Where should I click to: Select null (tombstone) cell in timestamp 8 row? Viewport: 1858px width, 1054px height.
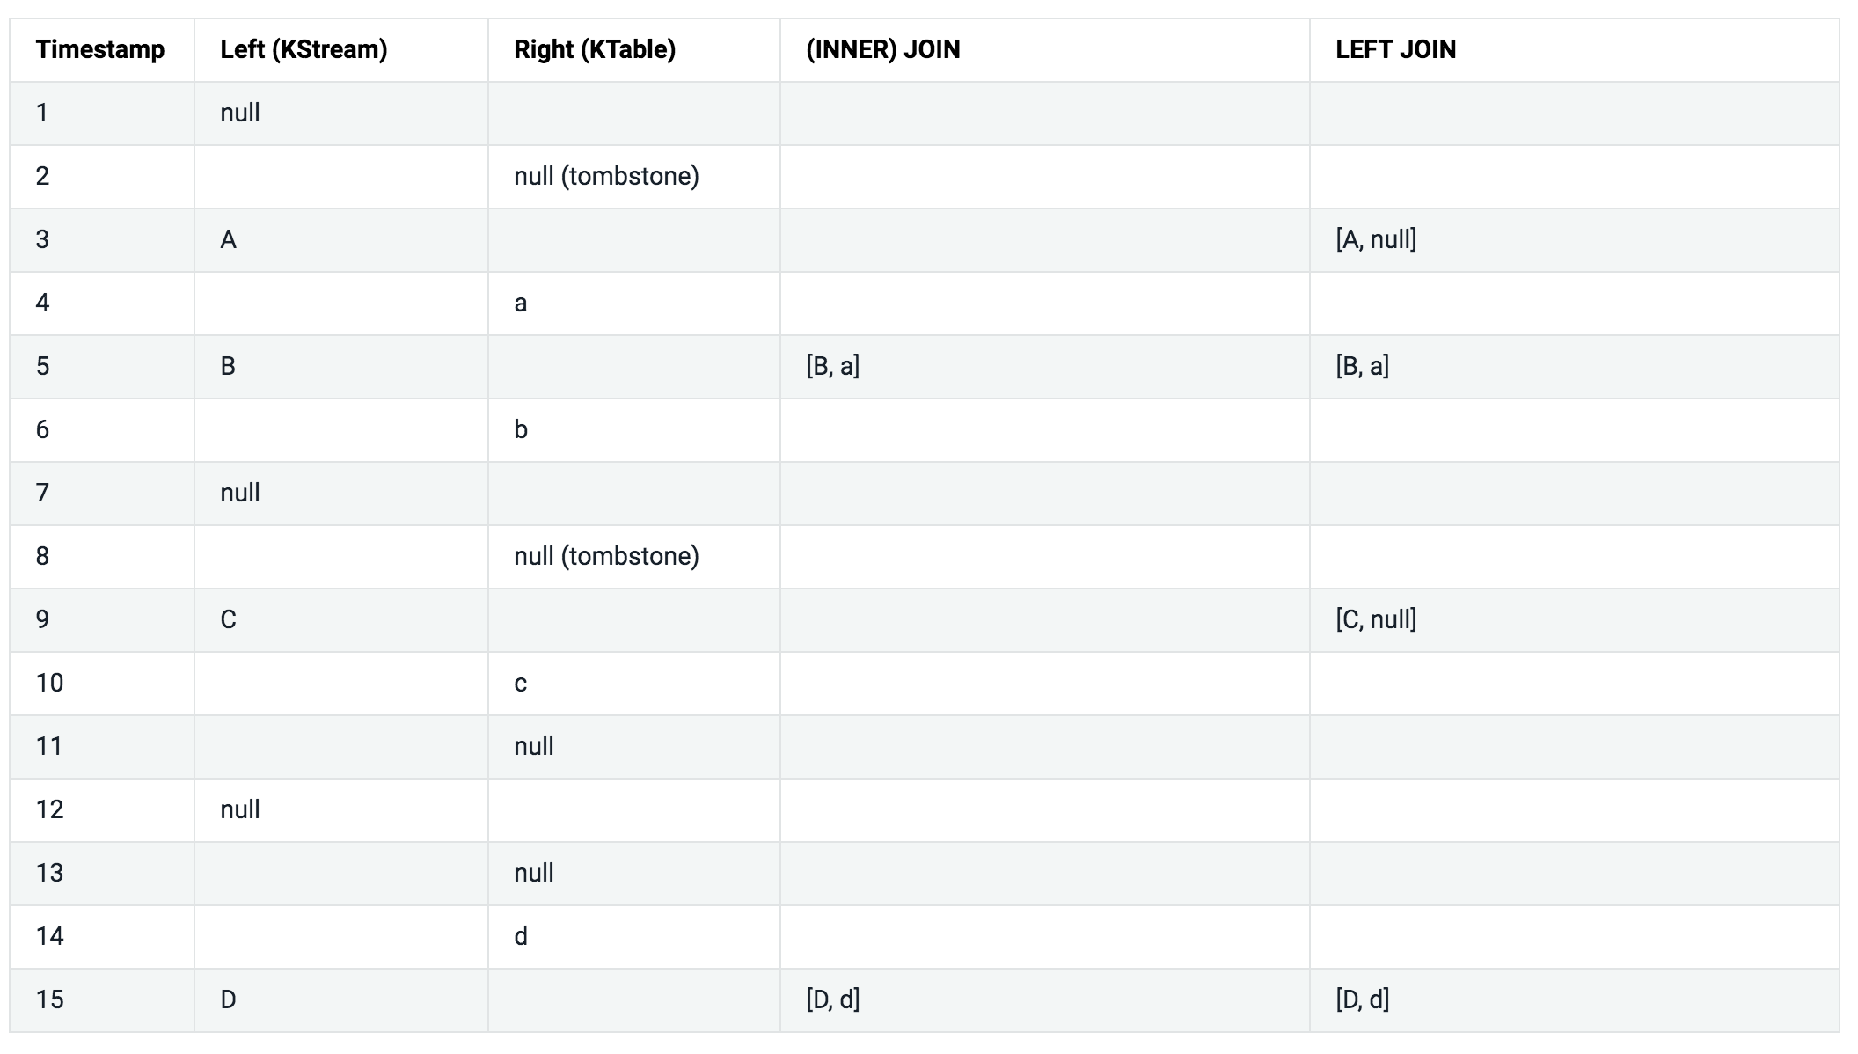pos(606,556)
